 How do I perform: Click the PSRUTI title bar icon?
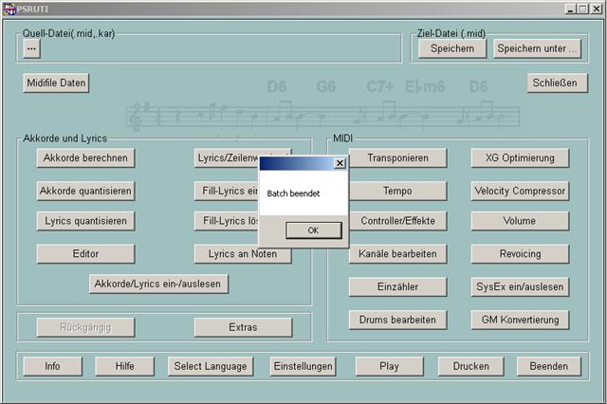coord(9,9)
